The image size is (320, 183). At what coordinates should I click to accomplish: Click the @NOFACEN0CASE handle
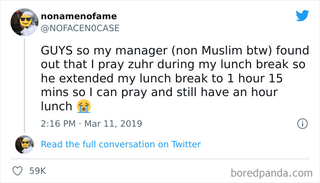pos(80,28)
